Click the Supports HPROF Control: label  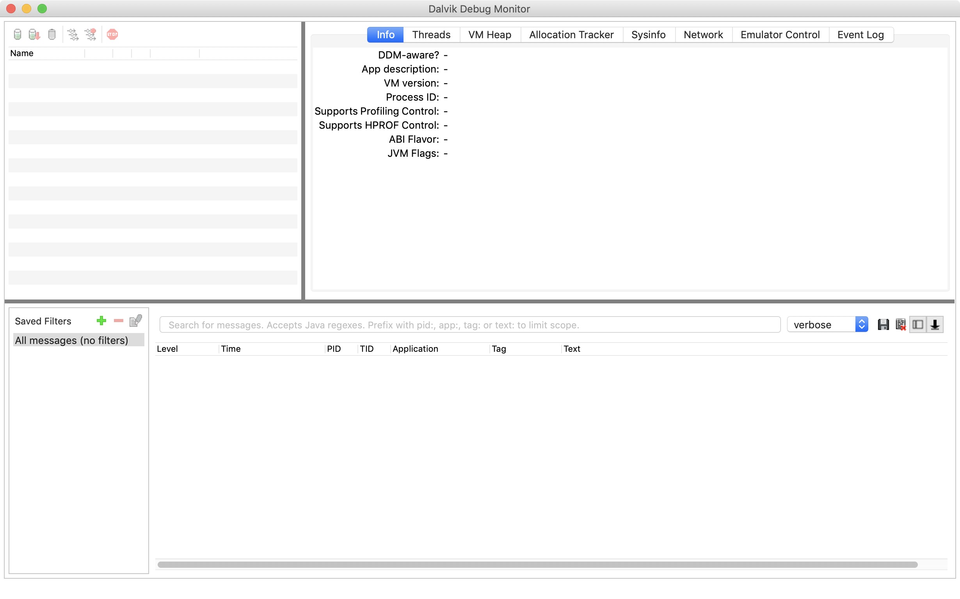(379, 125)
